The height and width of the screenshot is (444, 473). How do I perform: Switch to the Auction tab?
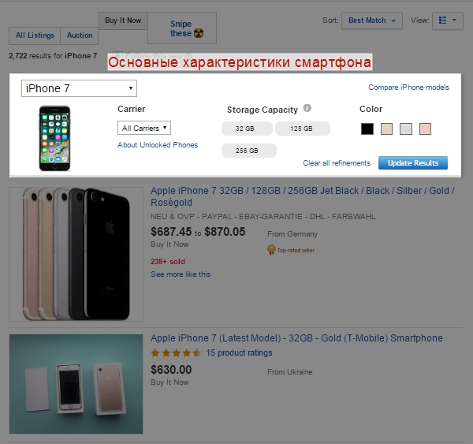[x=80, y=35]
